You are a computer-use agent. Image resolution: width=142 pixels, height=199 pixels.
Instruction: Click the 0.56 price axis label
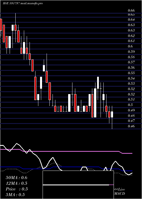[131, 68]
